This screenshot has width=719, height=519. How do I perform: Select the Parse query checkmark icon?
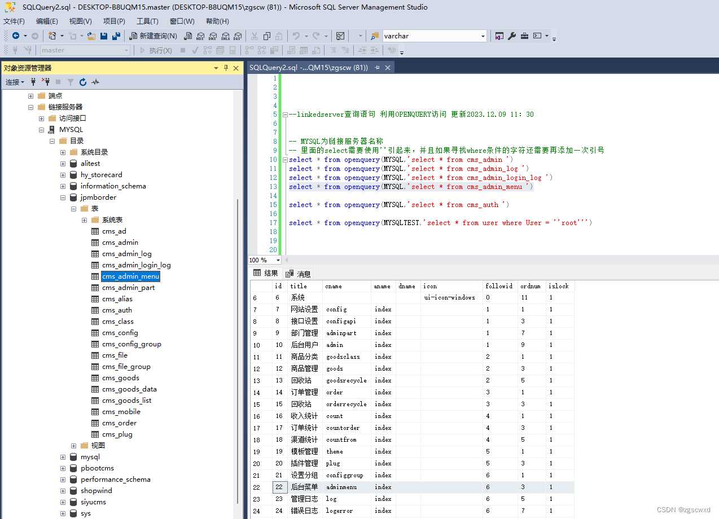tap(195, 50)
